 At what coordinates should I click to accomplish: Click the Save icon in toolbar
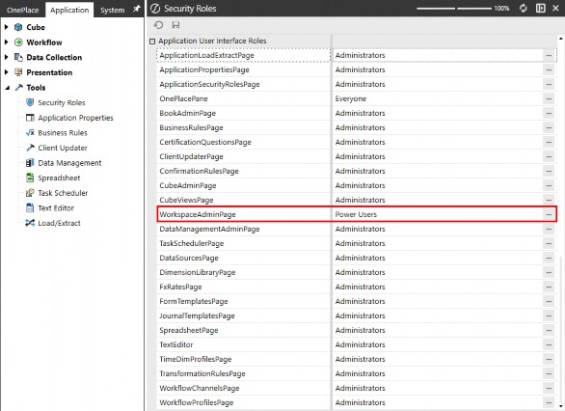click(x=175, y=25)
